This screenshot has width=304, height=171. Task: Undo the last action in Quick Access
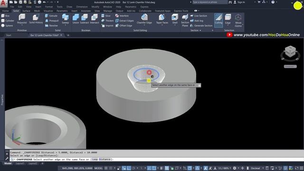(44, 2)
